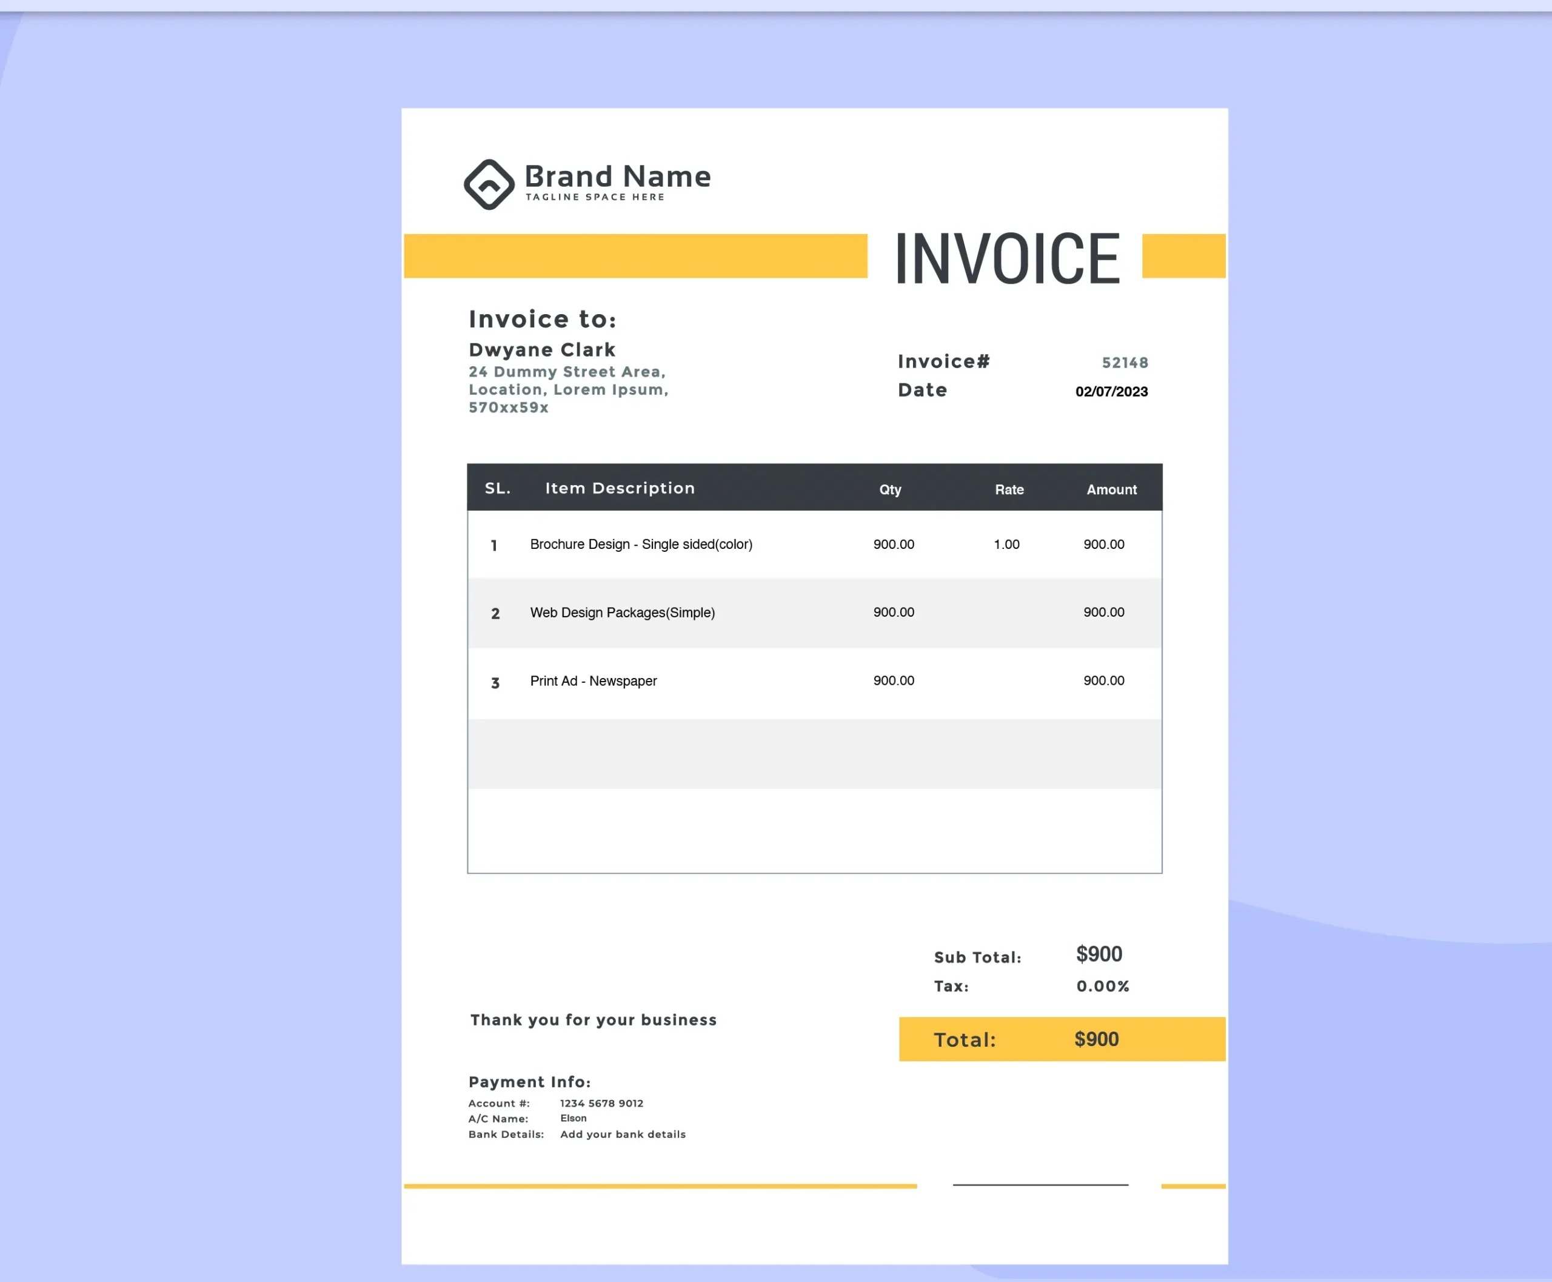Click the Amount column header
Viewport: 1552px width, 1282px height.
pyautogui.click(x=1111, y=489)
